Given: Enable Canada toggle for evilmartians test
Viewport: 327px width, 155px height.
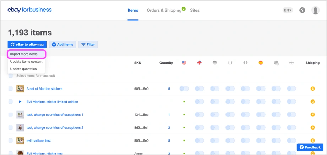Looking at the screenshot, I should (x=291, y=140).
